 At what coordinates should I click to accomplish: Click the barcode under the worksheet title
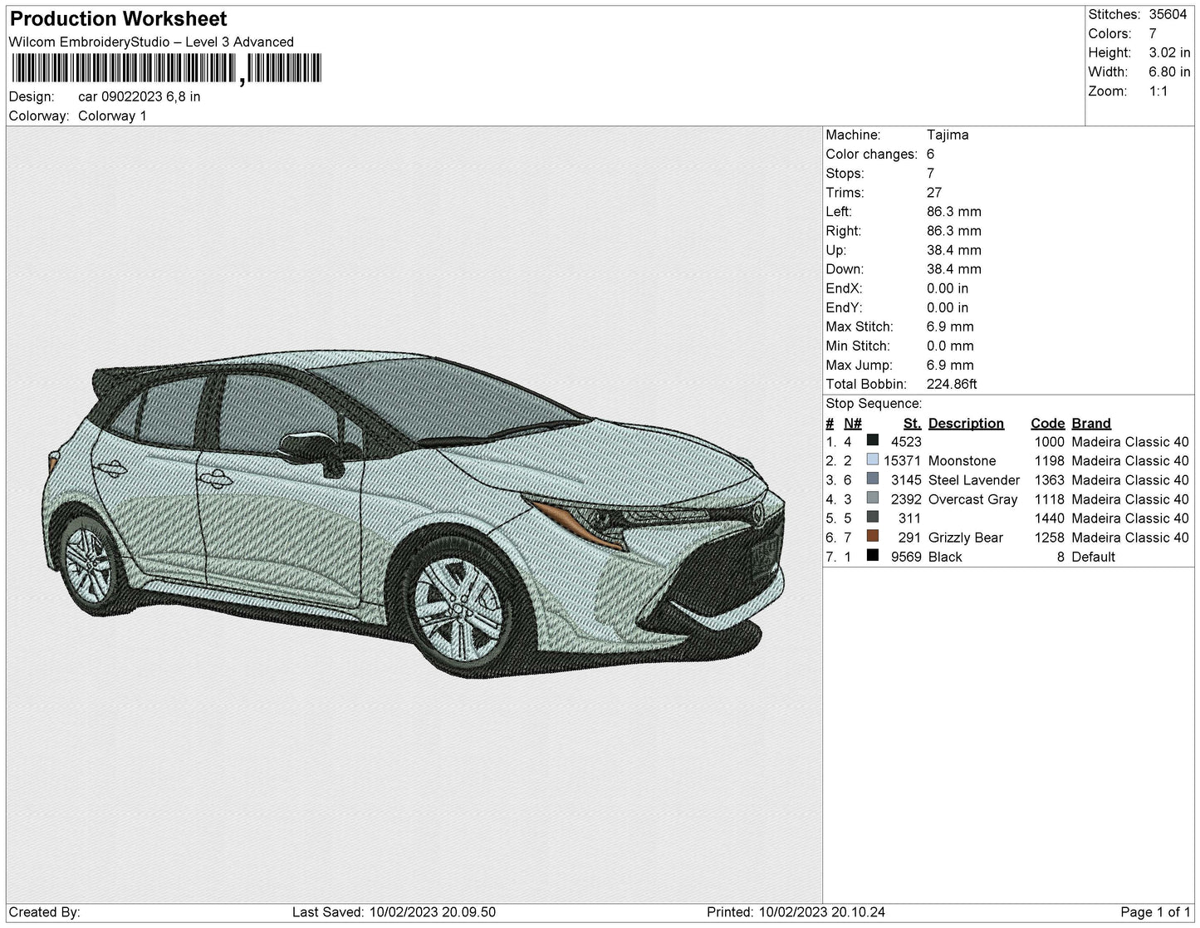165,69
